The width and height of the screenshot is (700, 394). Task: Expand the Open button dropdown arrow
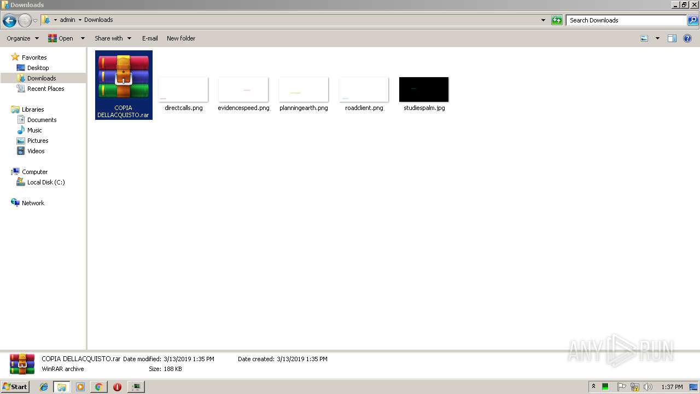[x=83, y=38]
